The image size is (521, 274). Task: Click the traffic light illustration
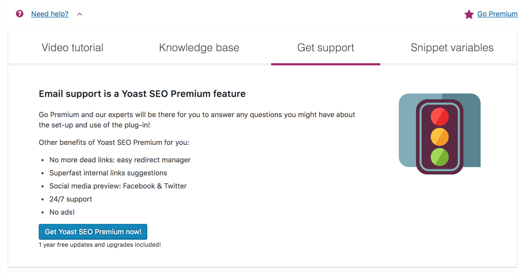440,133
